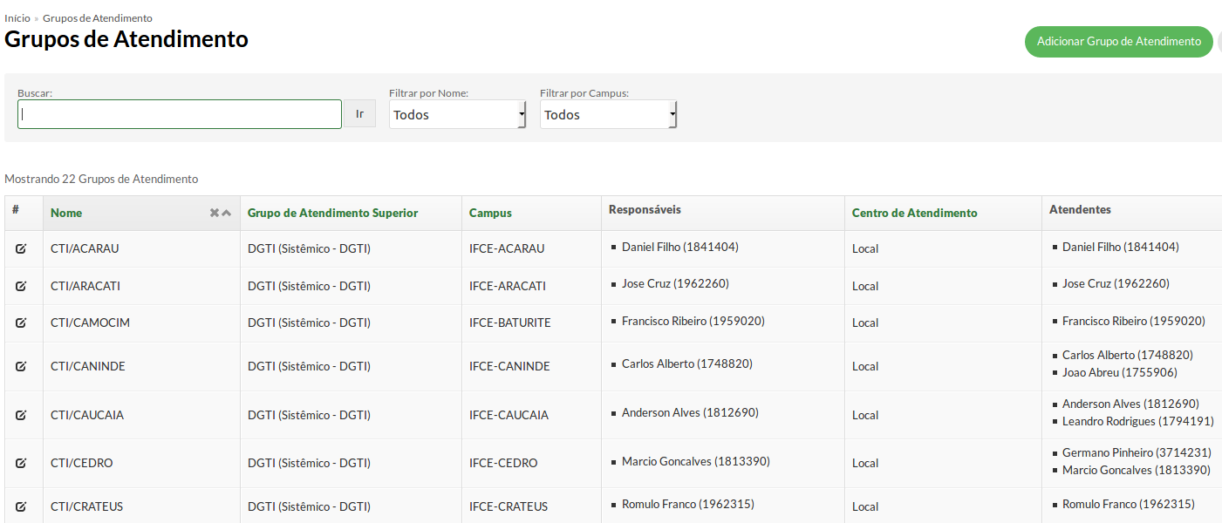Screen dimensions: 1222x523
Task: Click Joao Abreu (1755906) attendant entry
Action: click(1120, 372)
